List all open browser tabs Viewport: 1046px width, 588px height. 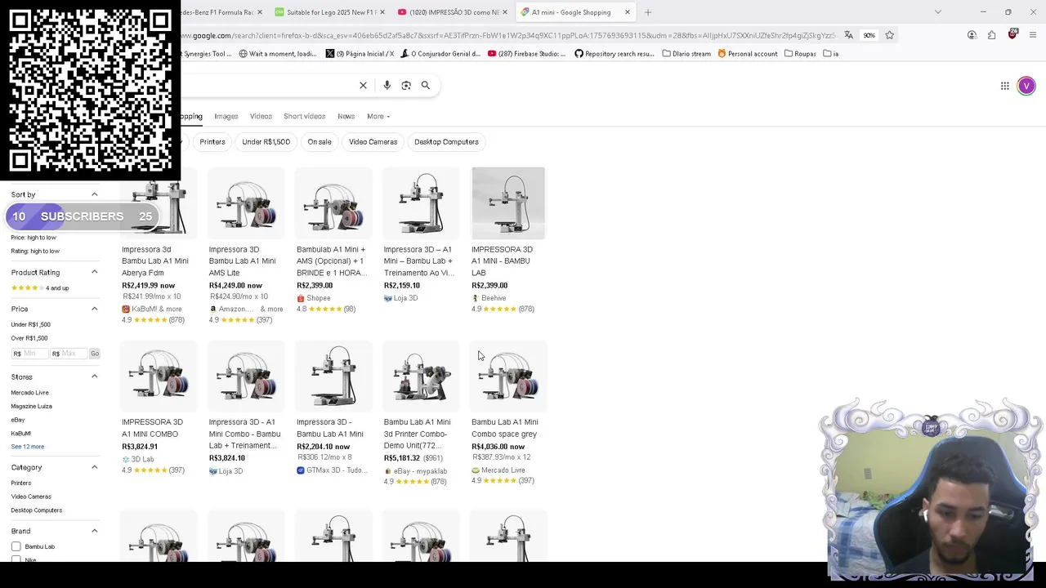coord(937,12)
